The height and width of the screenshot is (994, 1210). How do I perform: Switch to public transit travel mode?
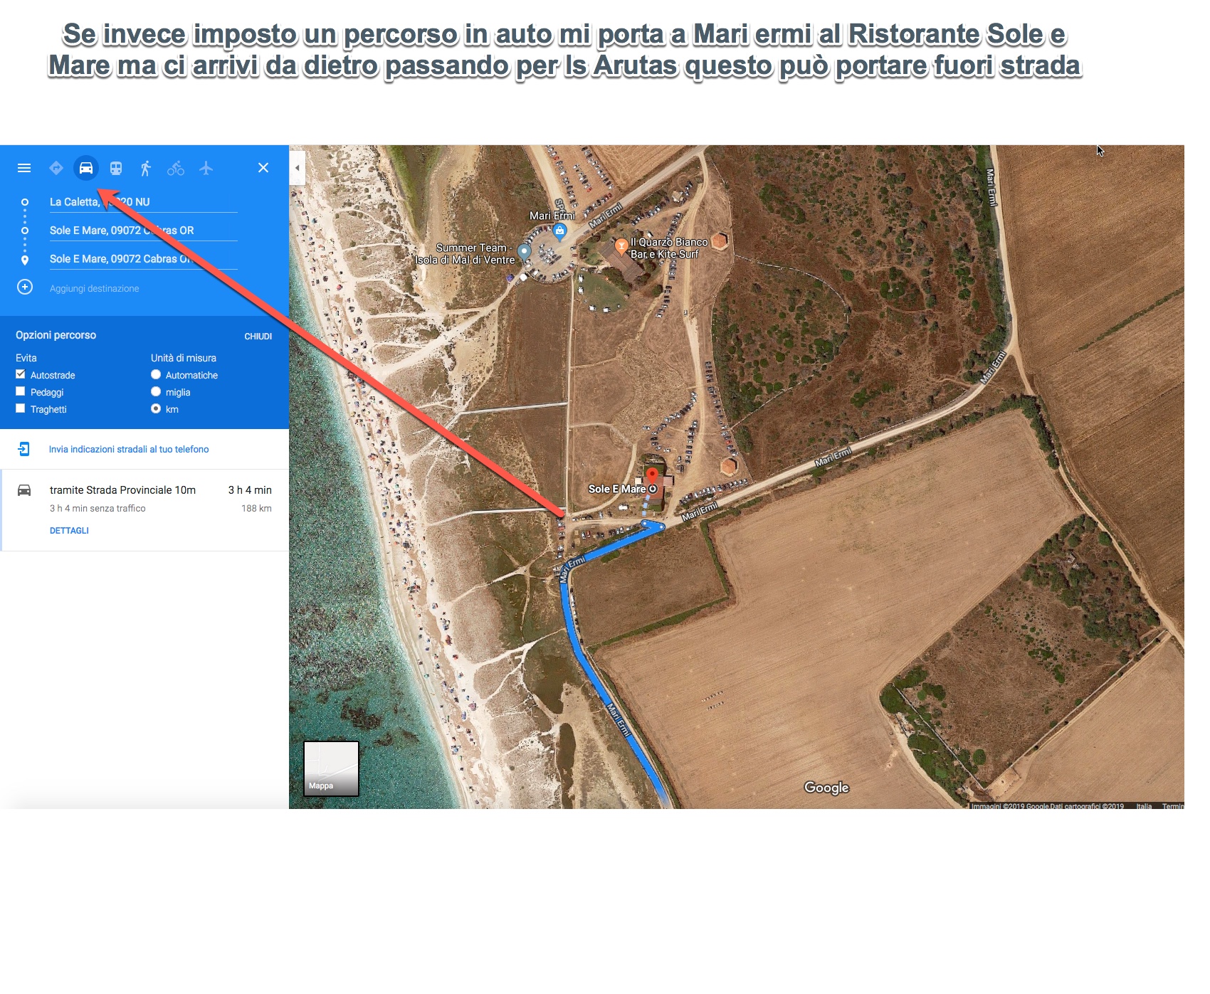116,168
